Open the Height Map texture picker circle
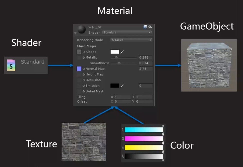 (84, 75)
